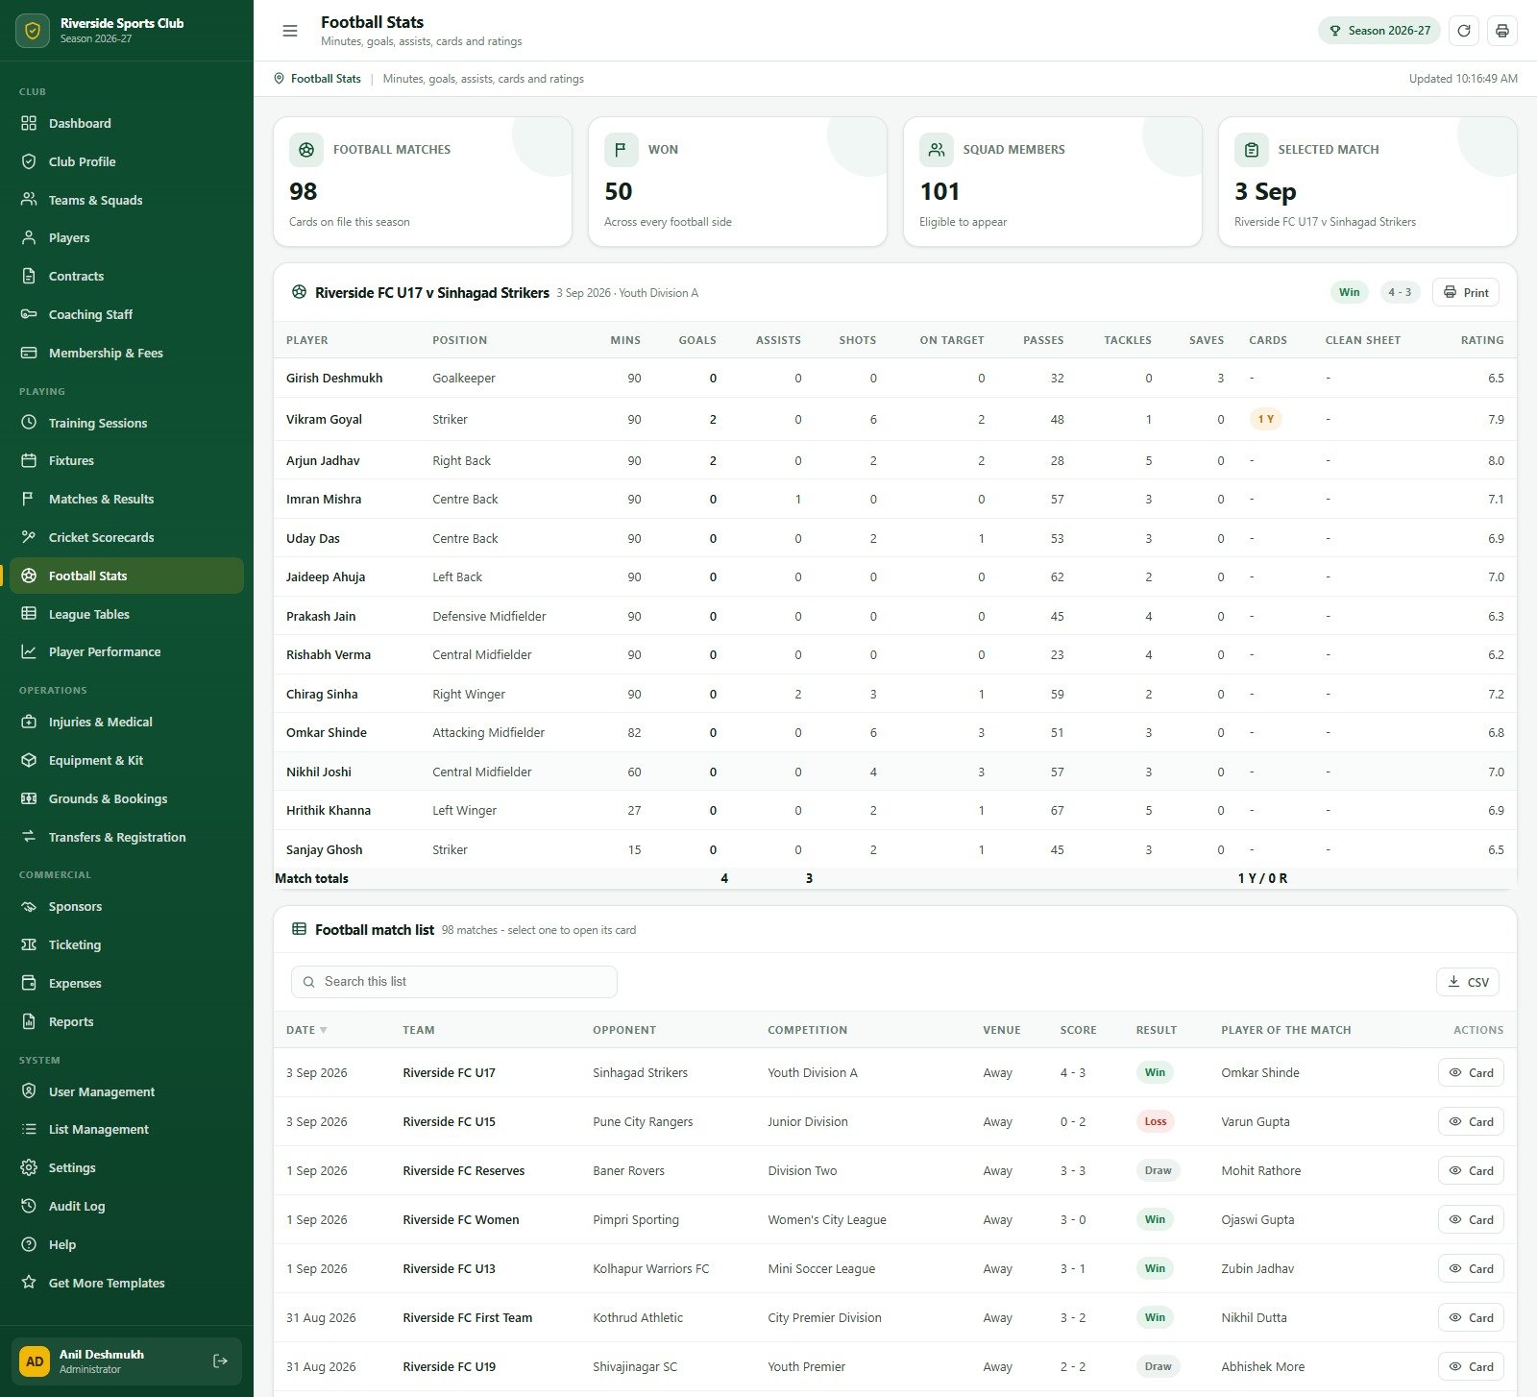Click the Expenses wallet icon
The height and width of the screenshot is (1397, 1537).
[x=29, y=983]
